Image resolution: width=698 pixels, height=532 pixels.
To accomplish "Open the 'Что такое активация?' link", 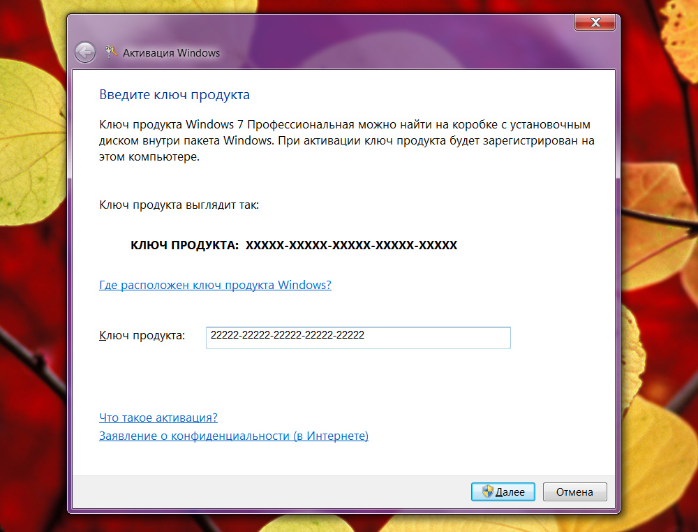I will [158, 418].
